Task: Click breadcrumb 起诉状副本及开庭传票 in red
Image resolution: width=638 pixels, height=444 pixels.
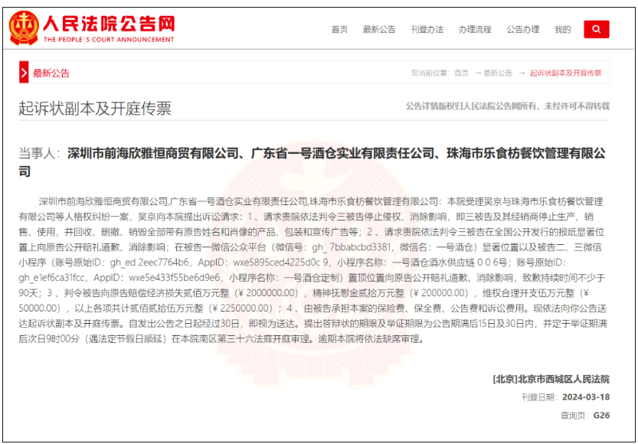Action: pyautogui.click(x=565, y=73)
